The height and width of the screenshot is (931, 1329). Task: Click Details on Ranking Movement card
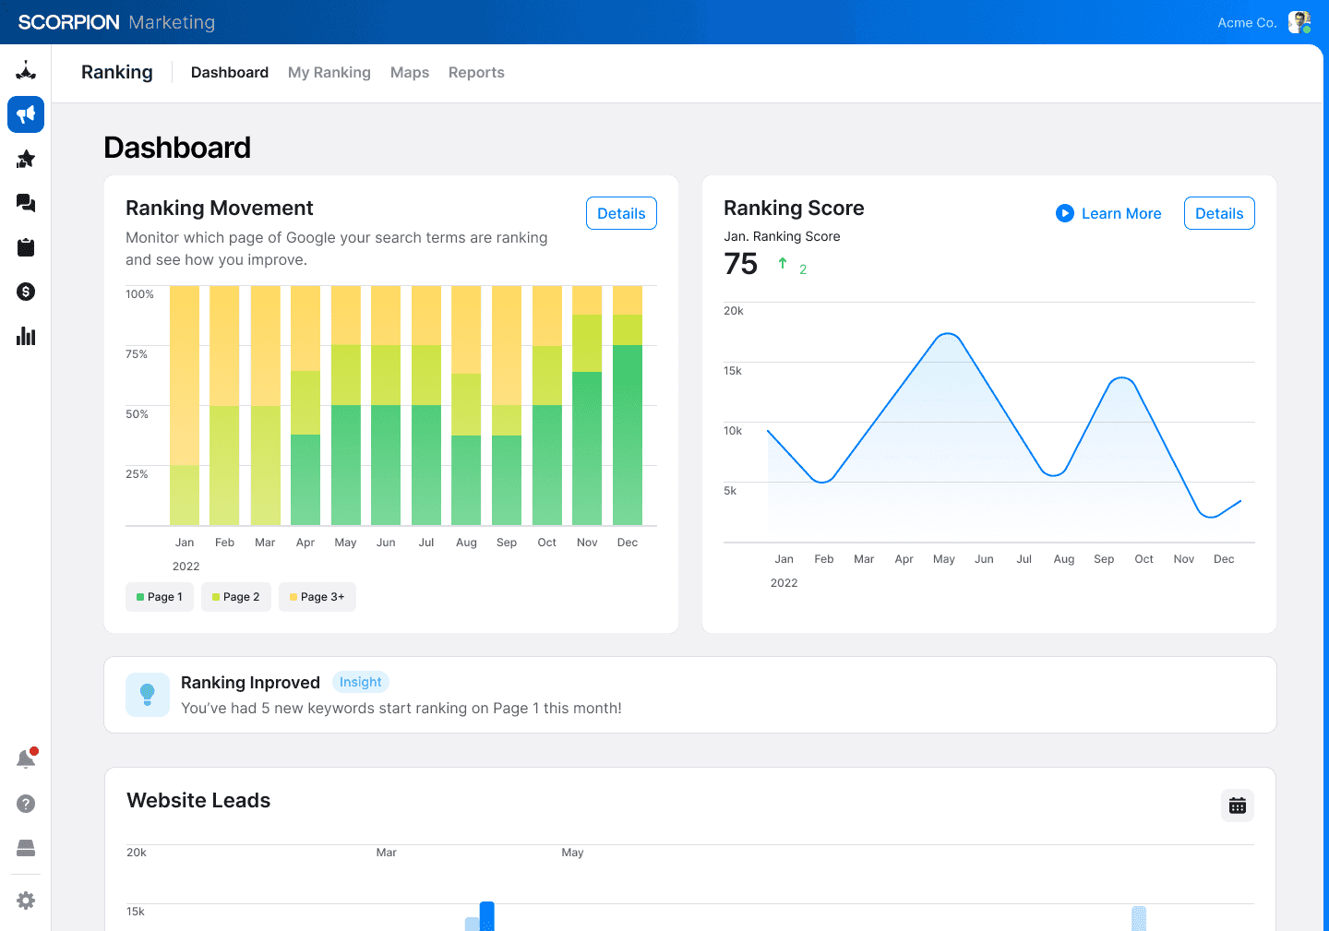[x=621, y=213]
